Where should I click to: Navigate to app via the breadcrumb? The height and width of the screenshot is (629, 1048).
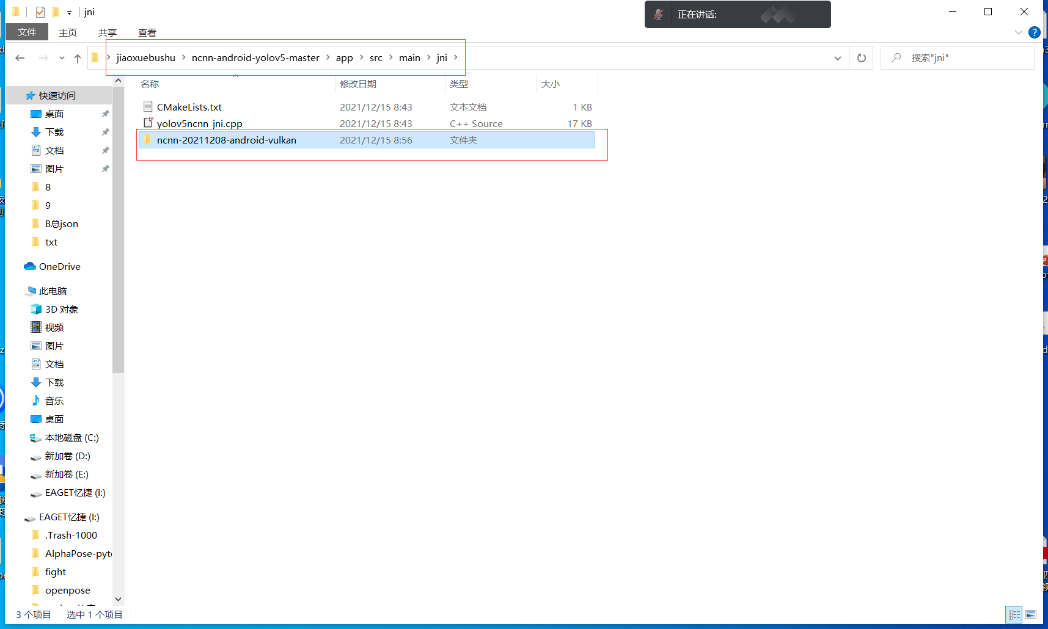[x=344, y=57]
